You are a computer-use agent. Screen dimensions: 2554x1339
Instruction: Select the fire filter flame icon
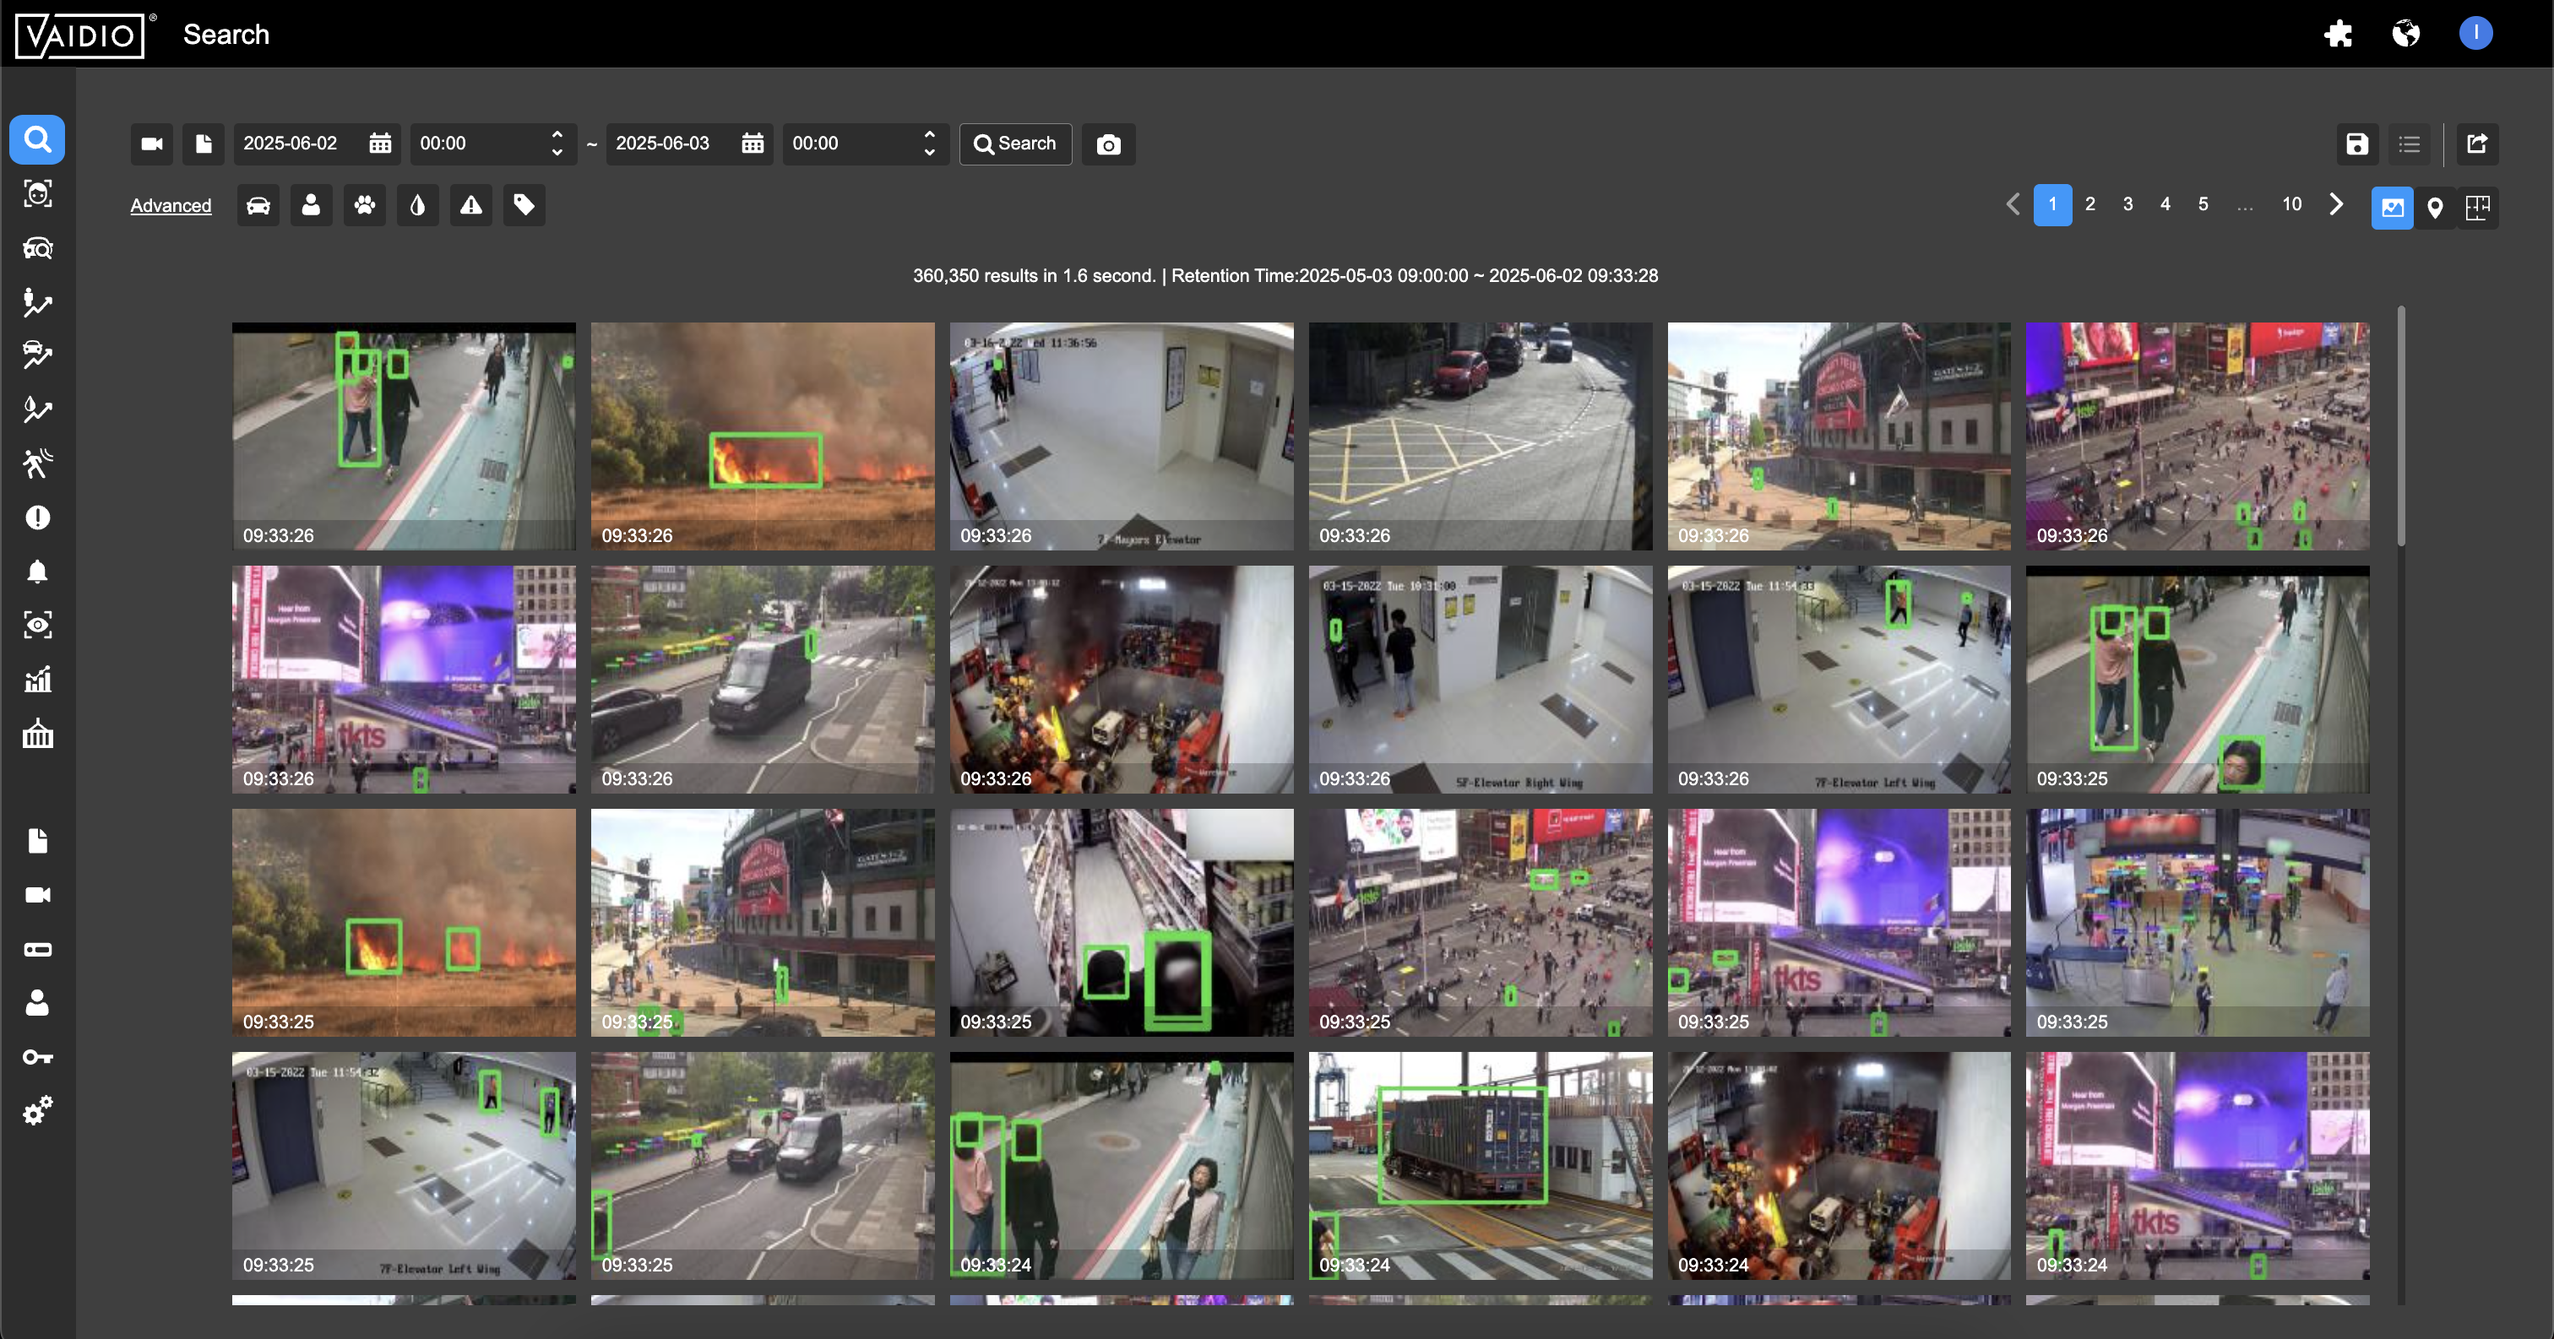417,205
